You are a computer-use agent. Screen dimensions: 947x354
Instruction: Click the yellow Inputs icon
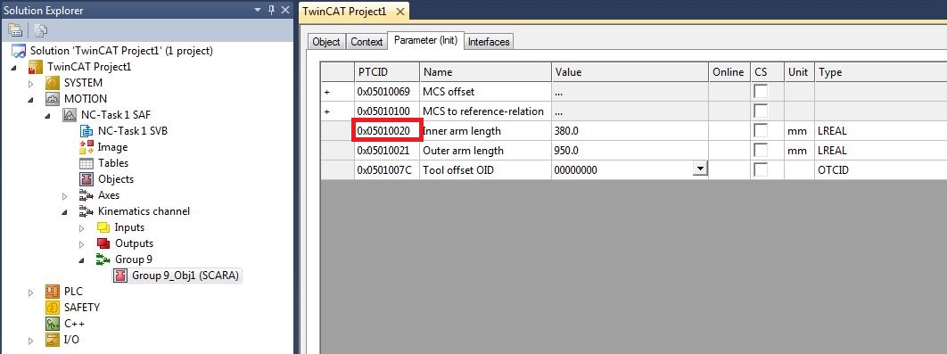103,227
